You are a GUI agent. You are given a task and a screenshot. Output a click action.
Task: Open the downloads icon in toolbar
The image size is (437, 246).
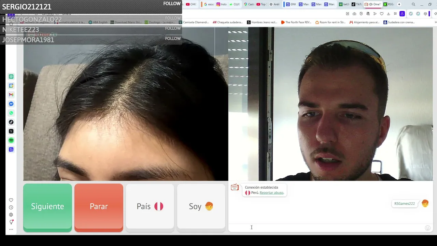tap(389, 14)
